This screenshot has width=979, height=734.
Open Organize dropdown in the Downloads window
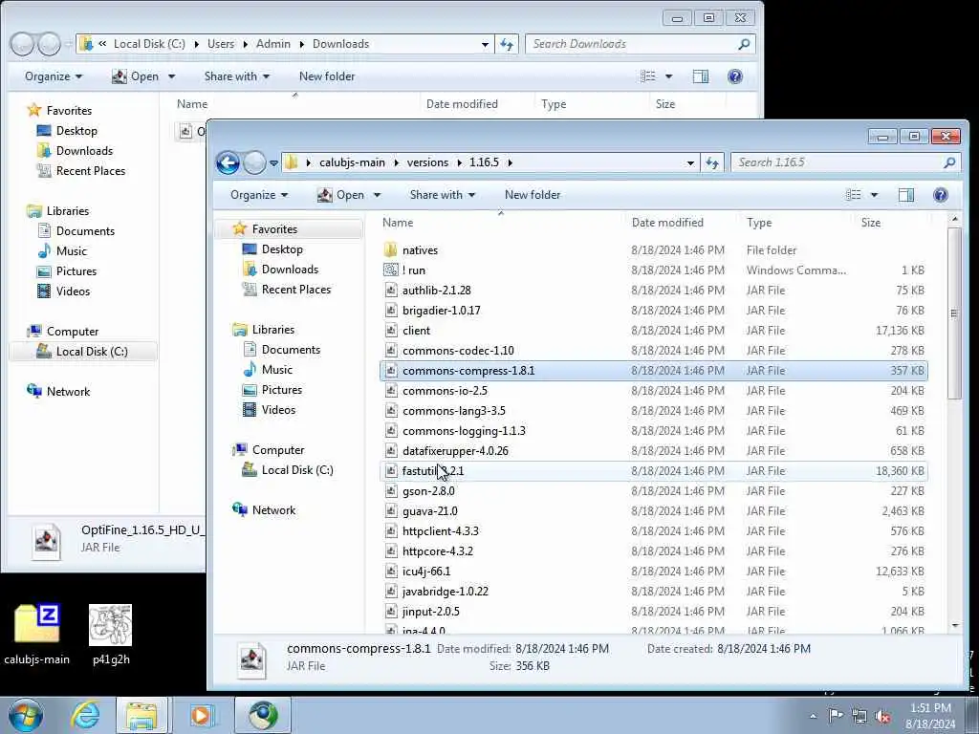pyautogui.click(x=54, y=76)
